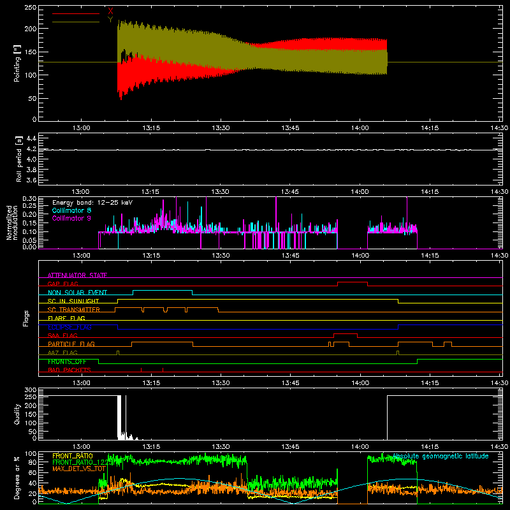Click the red X legend line
This screenshot has width=510, height=510.
tap(76, 13)
